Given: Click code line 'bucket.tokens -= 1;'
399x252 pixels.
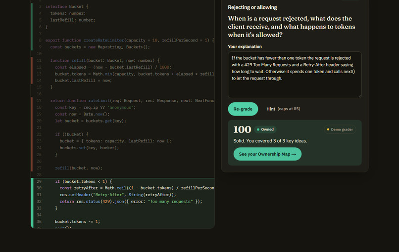Looking at the screenshot, I should click(x=77, y=221).
